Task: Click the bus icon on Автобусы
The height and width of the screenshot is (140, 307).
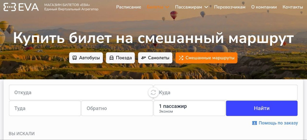Action: [x=74, y=58]
